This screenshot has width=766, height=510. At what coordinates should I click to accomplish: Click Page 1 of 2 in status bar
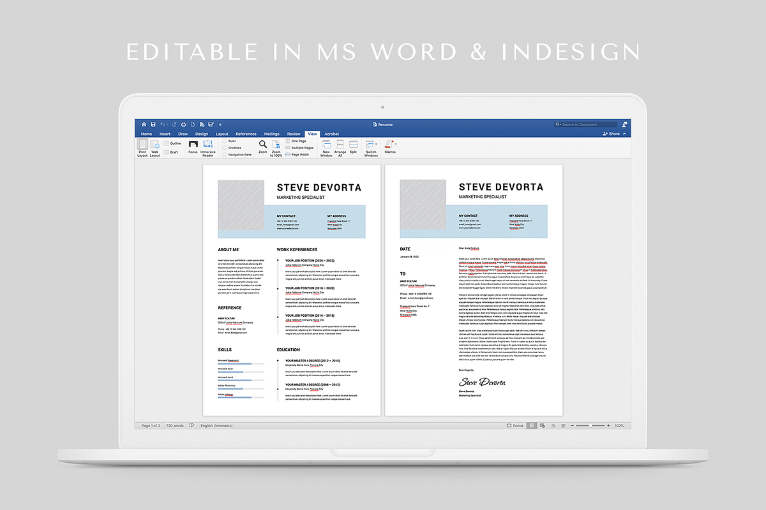151,426
